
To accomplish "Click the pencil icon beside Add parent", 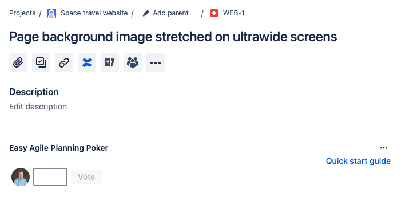I will (x=146, y=13).
